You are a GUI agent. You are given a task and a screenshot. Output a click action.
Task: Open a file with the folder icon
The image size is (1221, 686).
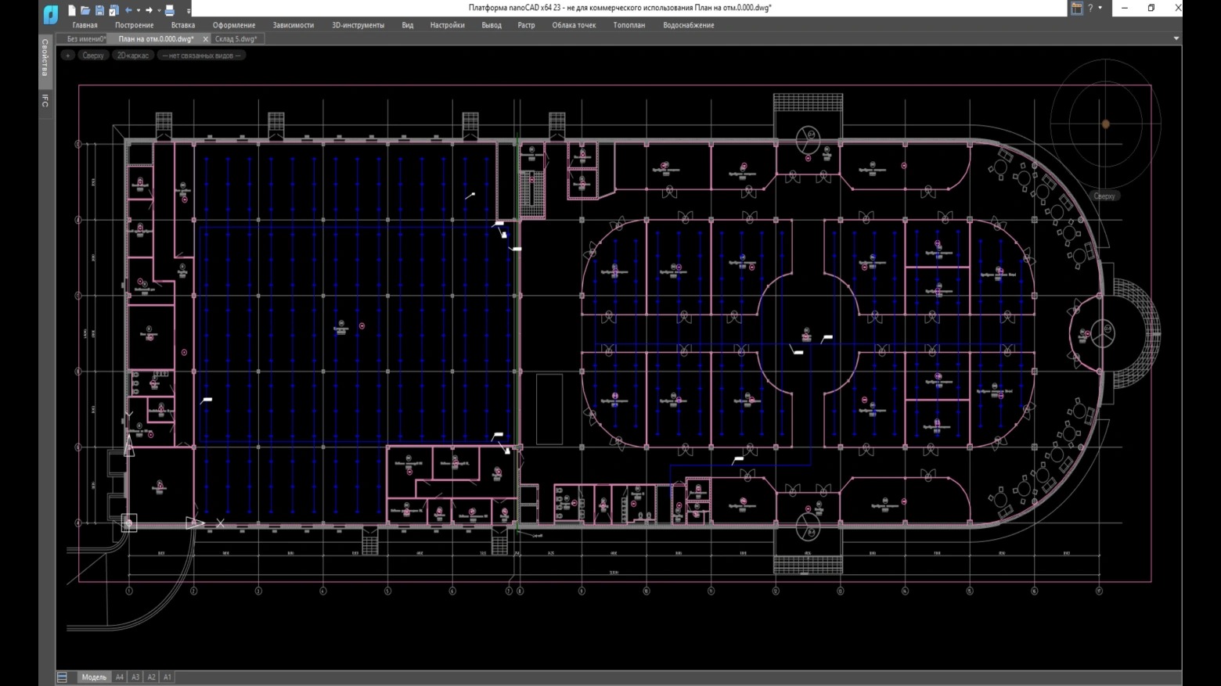[85, 10]
